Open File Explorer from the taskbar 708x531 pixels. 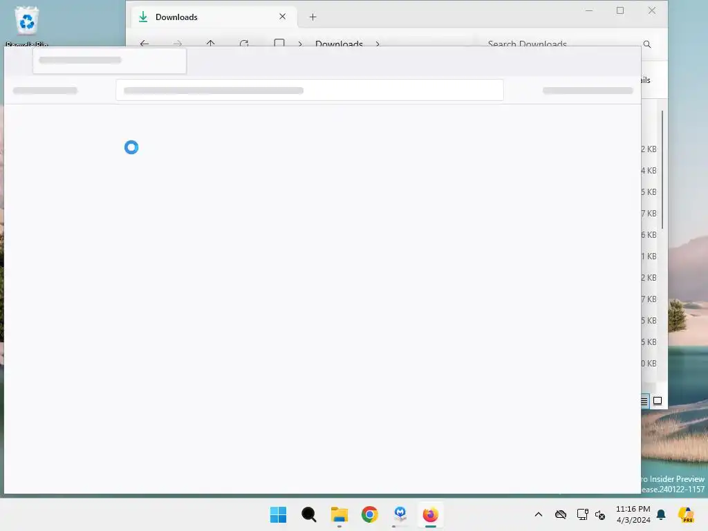click(x=339, y=514)
